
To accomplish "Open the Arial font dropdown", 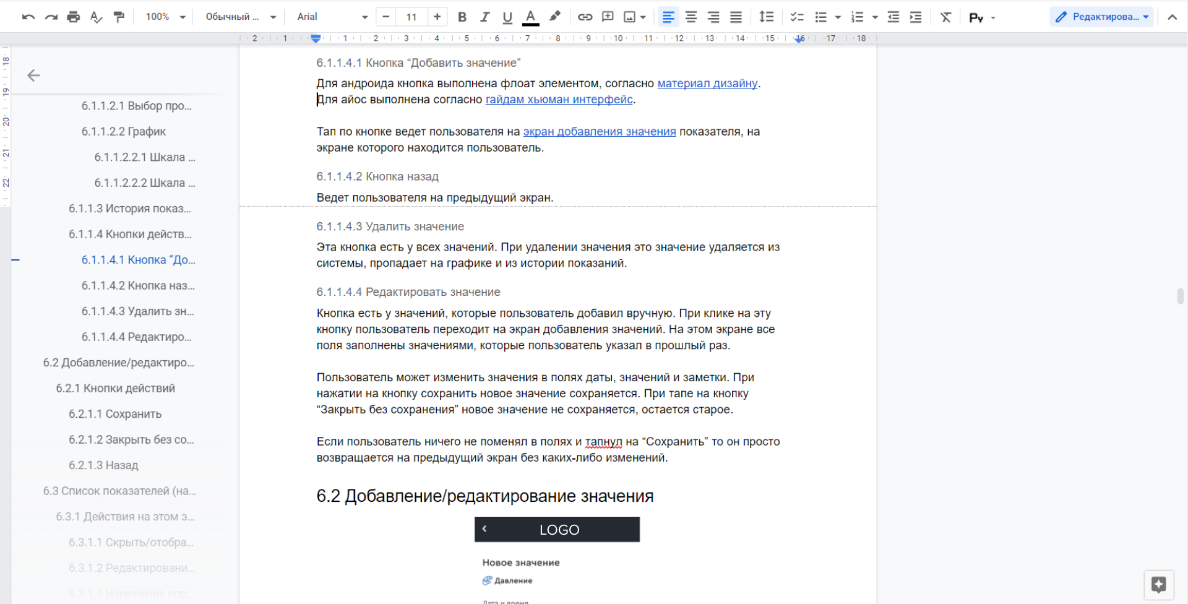I will tap(332, 17).
